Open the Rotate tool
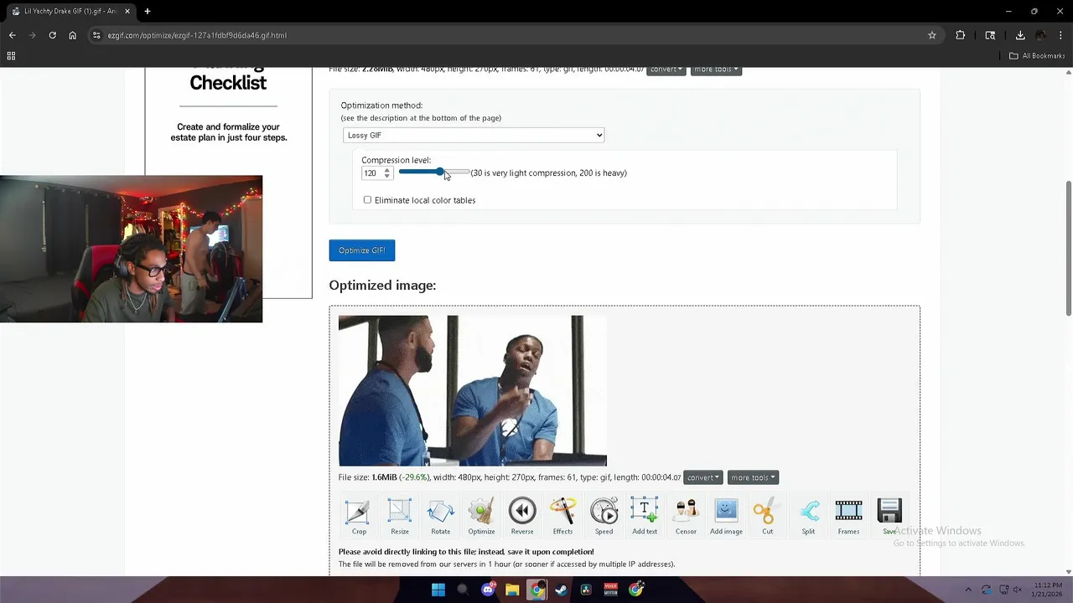Screen dimensions: 1073x603 pyautogui.click(x=440, y=516)
